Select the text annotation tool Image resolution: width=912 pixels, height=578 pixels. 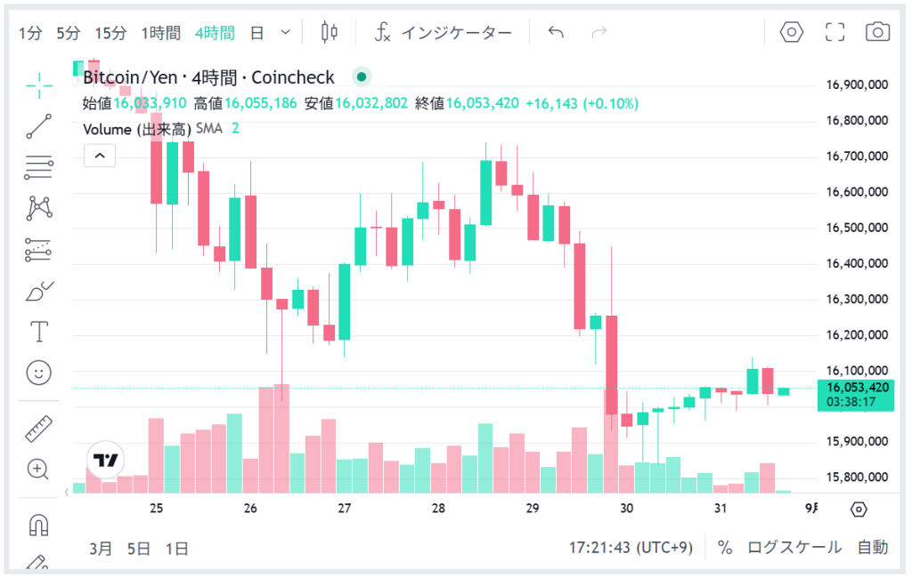(39, 332)
